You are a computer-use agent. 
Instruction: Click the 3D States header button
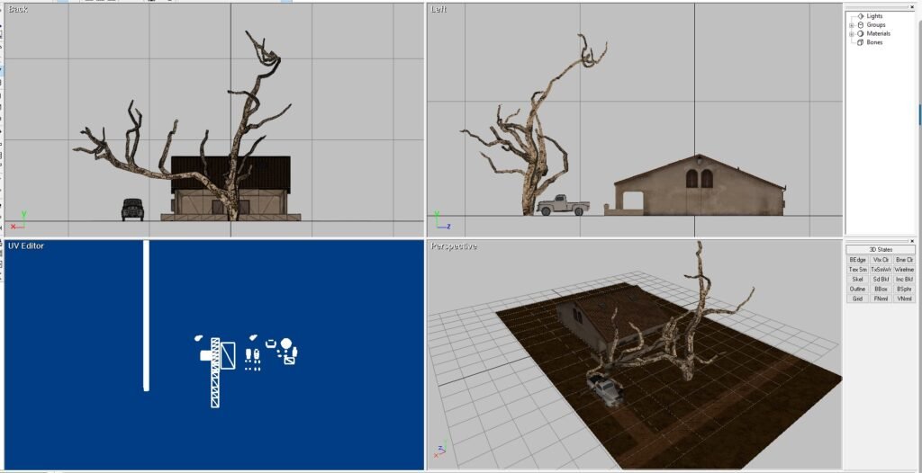(x=881, y=249)
